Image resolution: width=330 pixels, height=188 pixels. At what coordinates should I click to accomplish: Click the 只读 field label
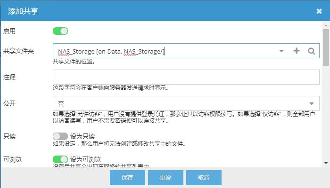9,136
